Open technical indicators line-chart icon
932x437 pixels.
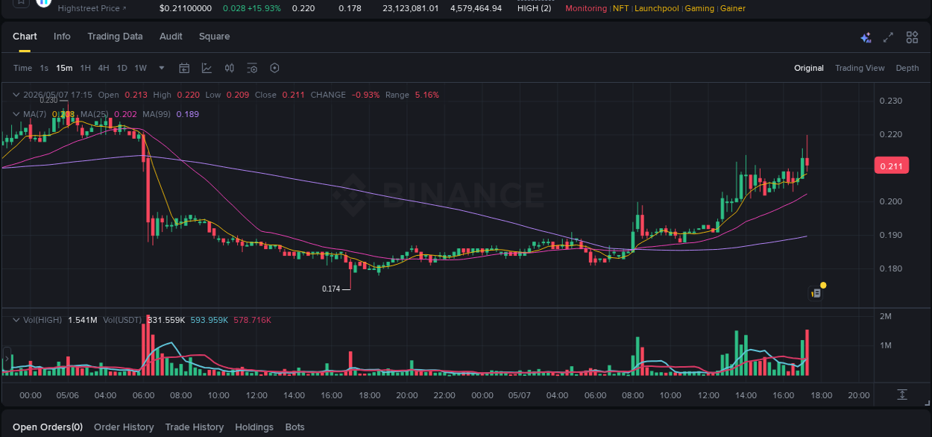pyautogui.click(x=207, y=68)
